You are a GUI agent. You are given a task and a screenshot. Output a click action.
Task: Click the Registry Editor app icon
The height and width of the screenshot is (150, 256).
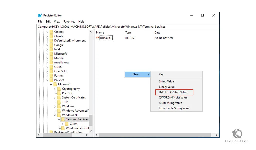click(x=40, y=15)
